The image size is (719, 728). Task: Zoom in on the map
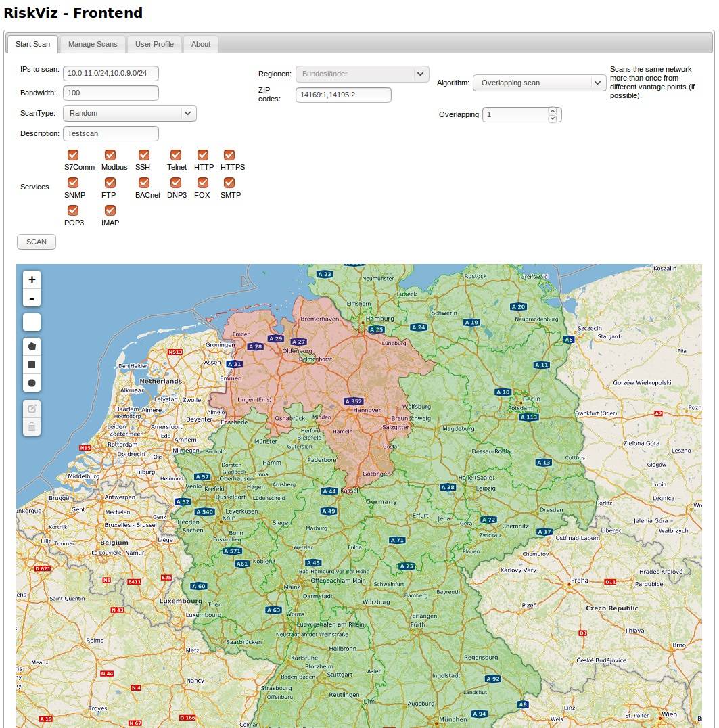tap(31, 279)
